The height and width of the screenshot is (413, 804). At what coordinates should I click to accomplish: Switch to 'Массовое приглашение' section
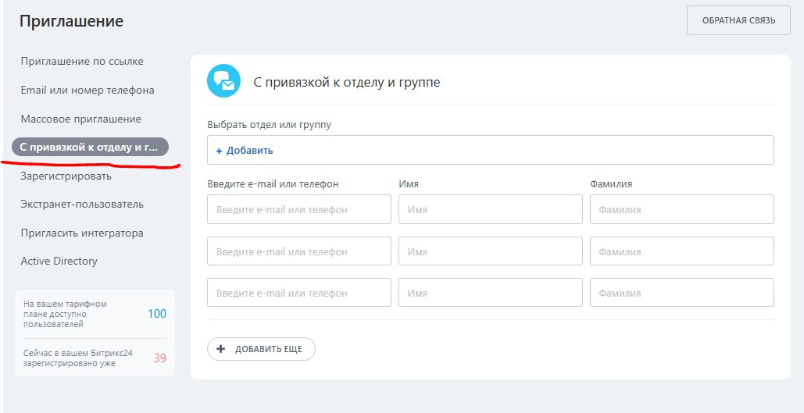click(x=81, y=119)
